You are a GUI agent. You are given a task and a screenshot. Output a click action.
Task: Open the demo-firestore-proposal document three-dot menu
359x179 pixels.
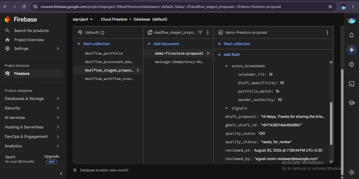tap(327, 33)
